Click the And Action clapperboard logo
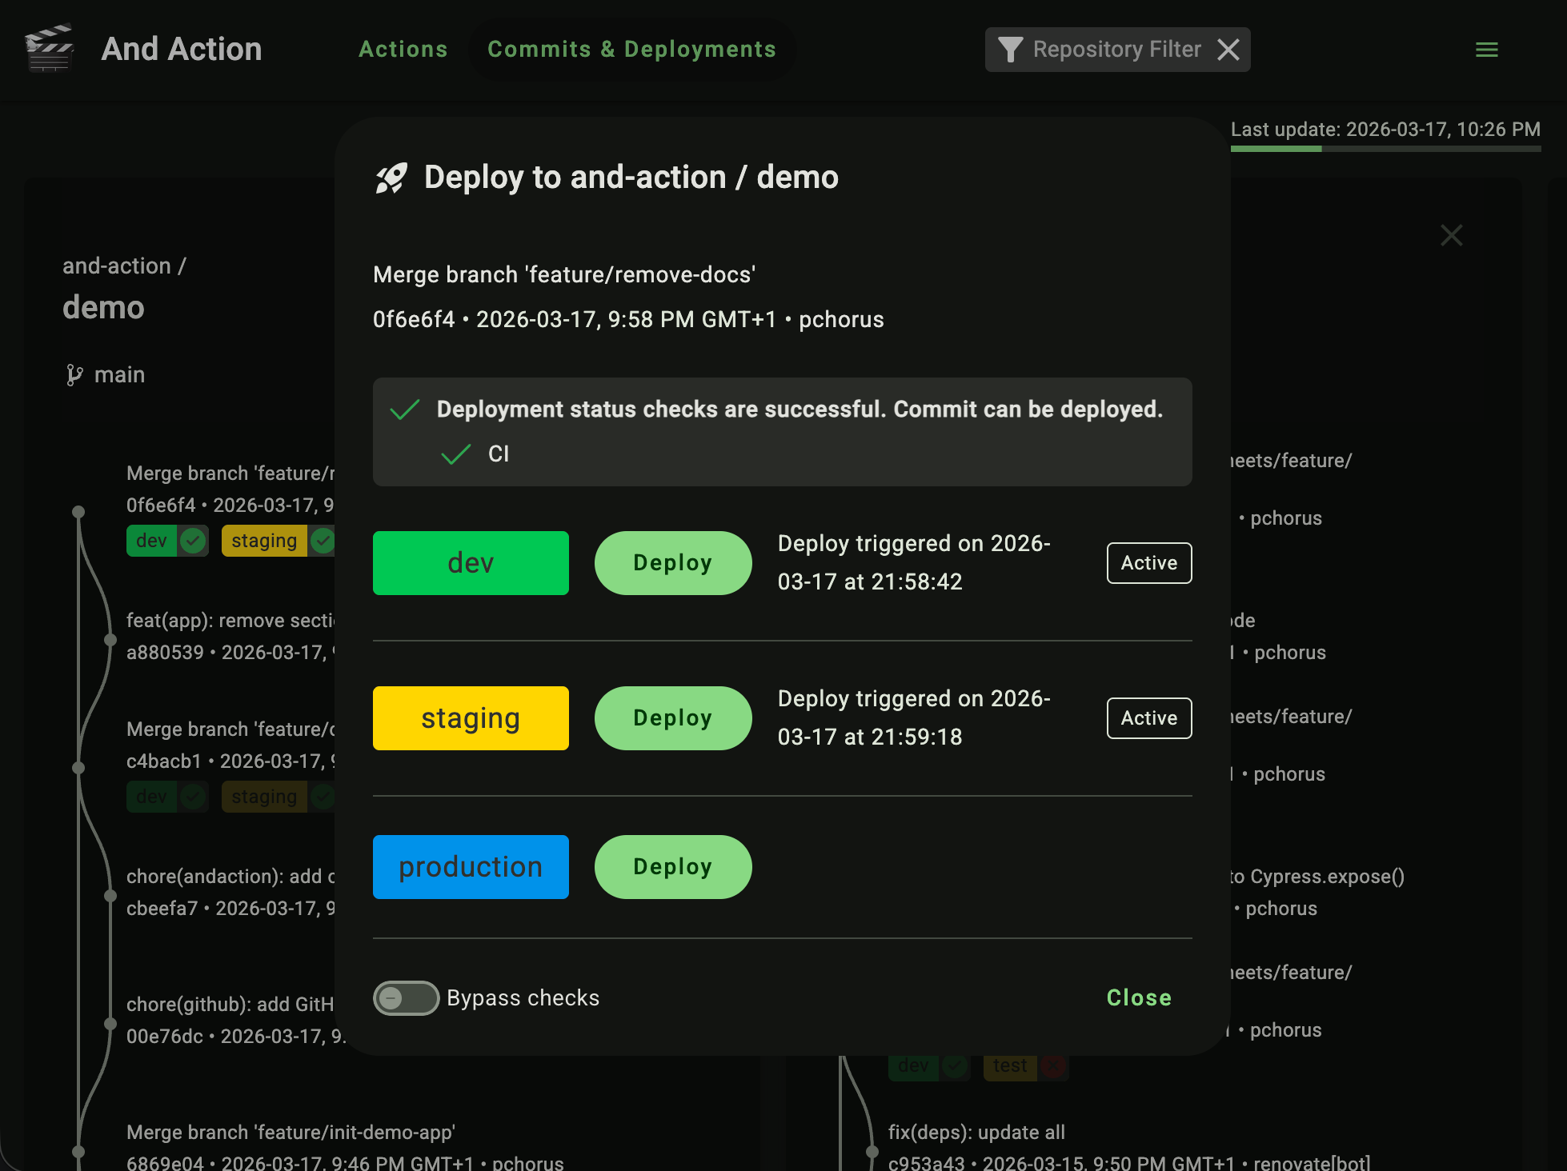The height and width of the screenshot is (1171, 1567). tap(49, 49)
